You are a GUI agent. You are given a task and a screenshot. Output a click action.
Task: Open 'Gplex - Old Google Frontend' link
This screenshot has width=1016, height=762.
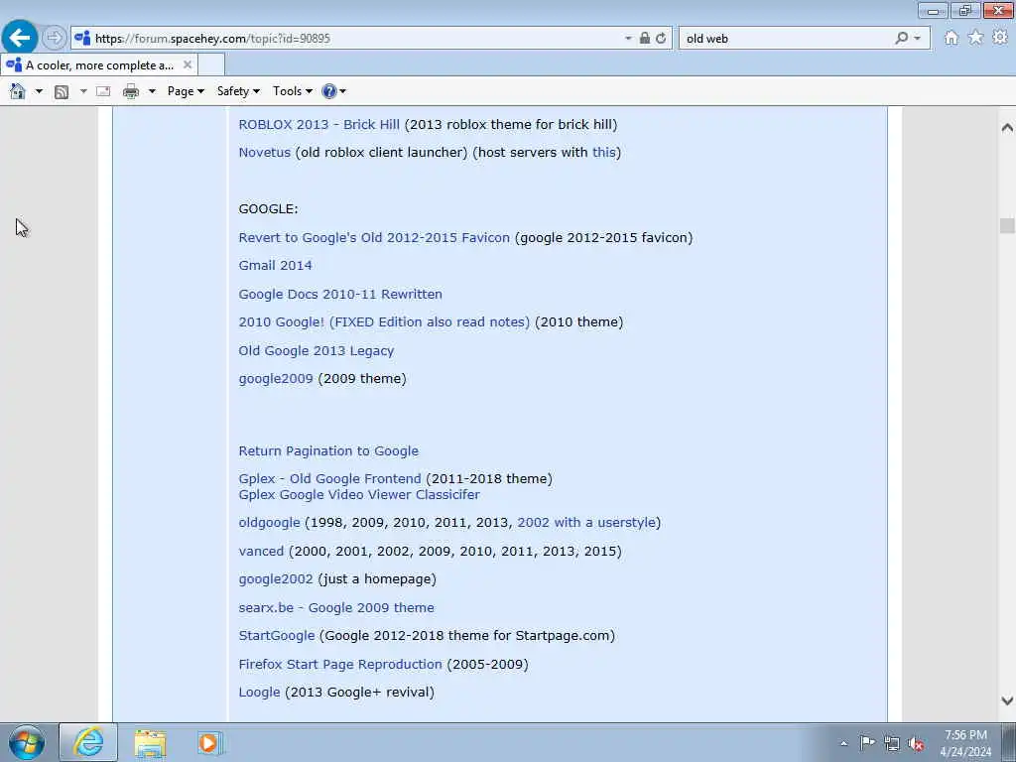(329, 479)
